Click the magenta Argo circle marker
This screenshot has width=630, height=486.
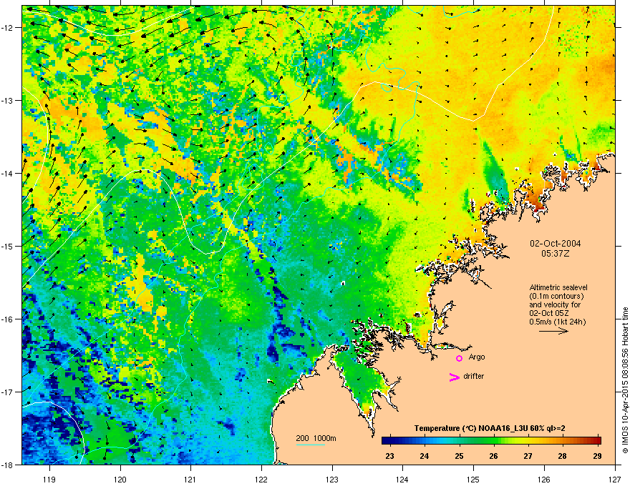(x=459, y=358)
